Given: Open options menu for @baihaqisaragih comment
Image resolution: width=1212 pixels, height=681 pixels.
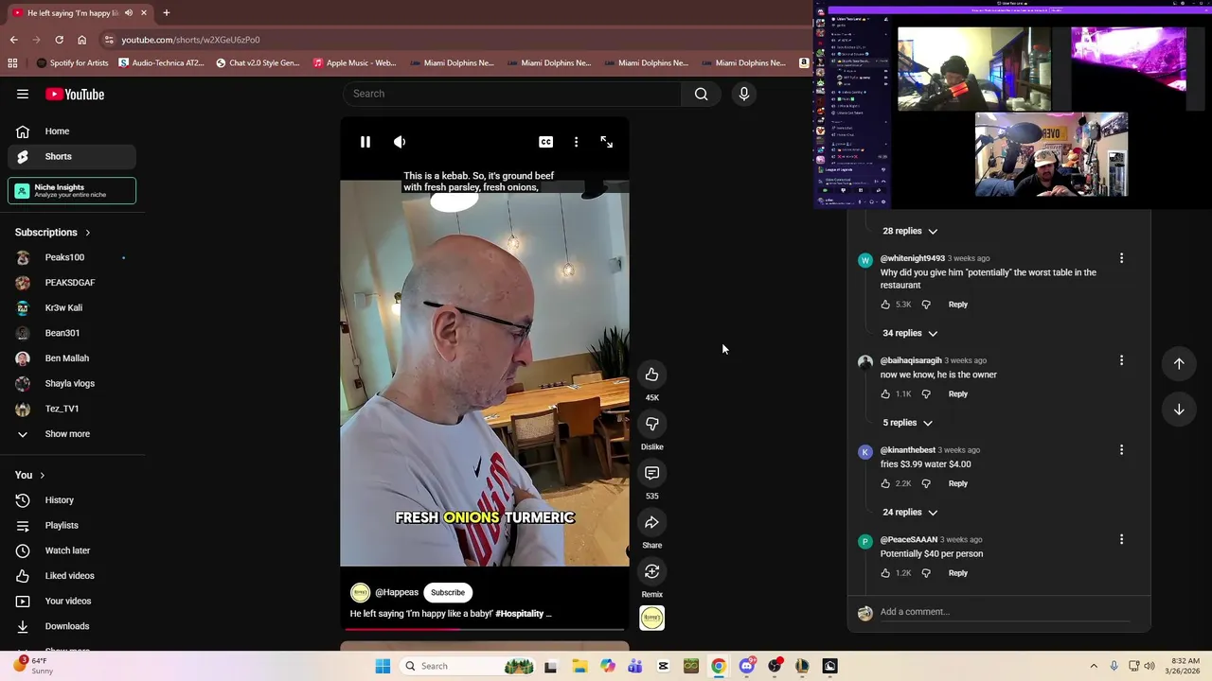Looking at the screenshot, I should coord(1121,360).
